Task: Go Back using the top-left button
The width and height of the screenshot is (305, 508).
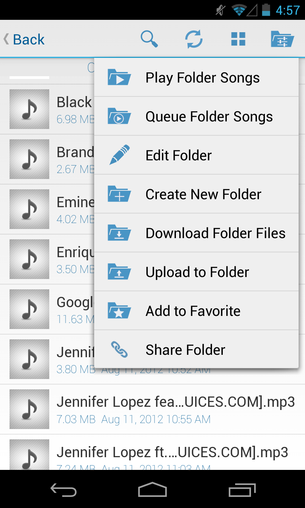Action: pos(24,39)
